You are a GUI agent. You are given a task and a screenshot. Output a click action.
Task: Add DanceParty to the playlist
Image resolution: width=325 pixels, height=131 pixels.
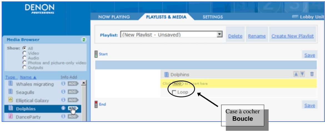point(73,117)
